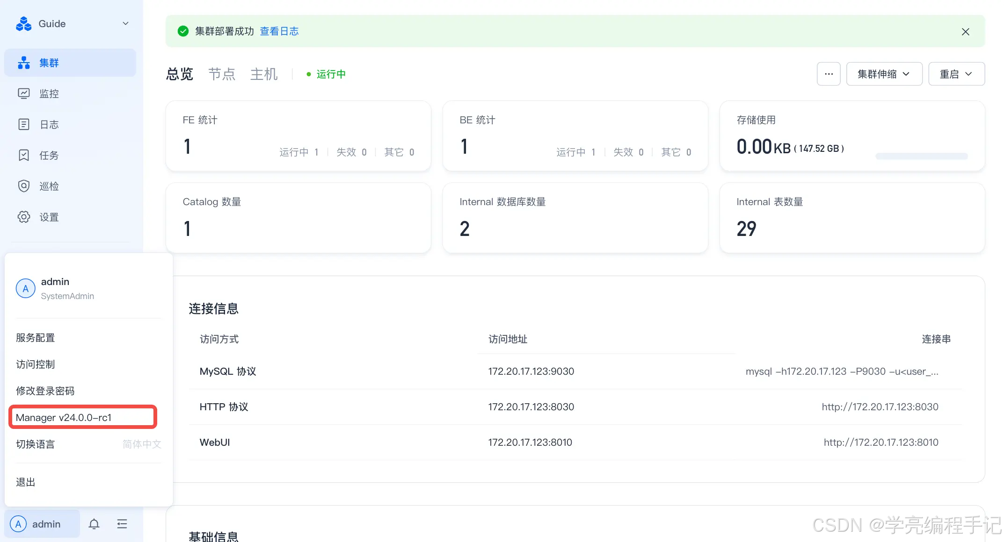The width and height of the screenshot is (1004, 542).
Task: Expand the 集群伸缩 dropdown
Action: point(884,74)
